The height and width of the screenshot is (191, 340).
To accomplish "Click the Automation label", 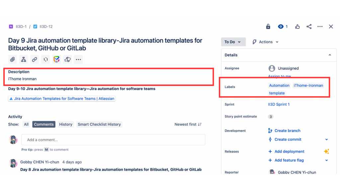I will click(x=279, y=86).
